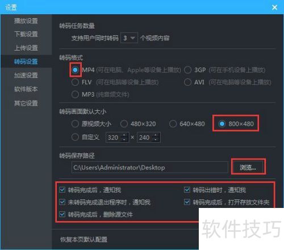Click 恢复本页默认配置 to reset defaults
This screenshot has height=250, width=284.
click(83, 240)
